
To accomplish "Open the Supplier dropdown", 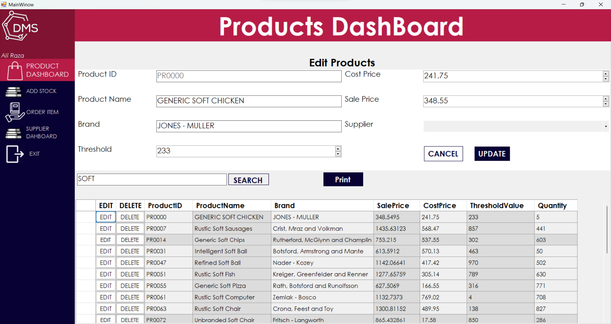I will point(606,126).
